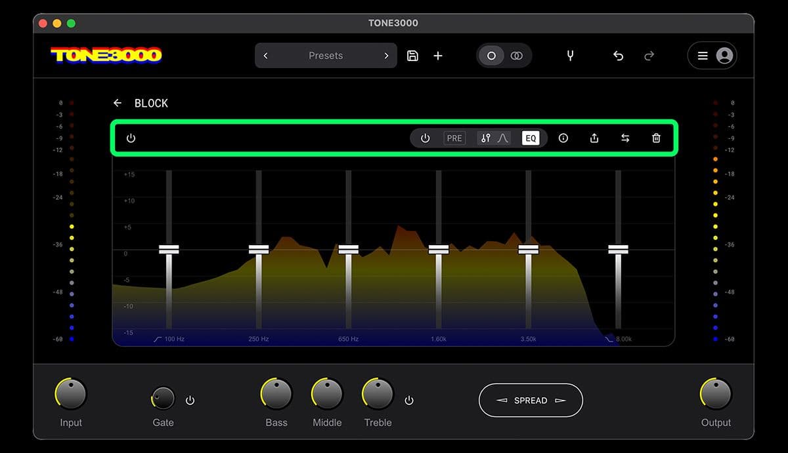Click the 250 Hz EQ slider handle
This screenshot has width=788, height=453.
259,250
